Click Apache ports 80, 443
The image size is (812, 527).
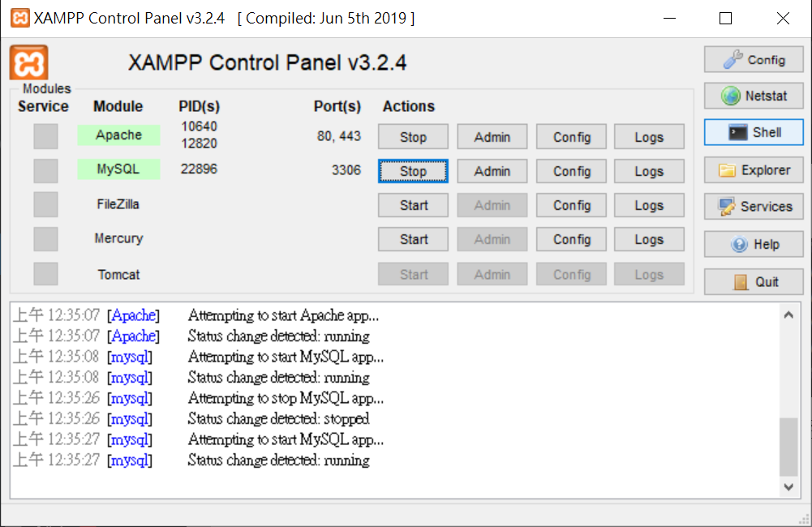tap(339, 136)
